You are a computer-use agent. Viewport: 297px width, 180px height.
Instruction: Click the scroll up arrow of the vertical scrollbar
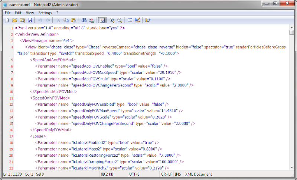[x=292, y=27]
